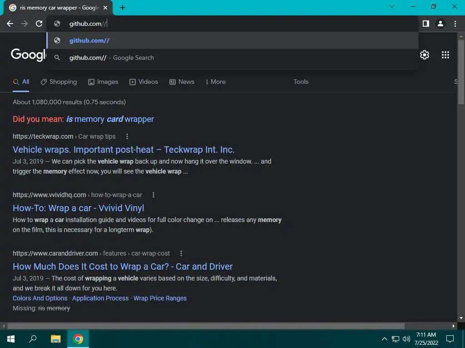Click the scroll down arrow of vertical scrollbar

(461, 319)
